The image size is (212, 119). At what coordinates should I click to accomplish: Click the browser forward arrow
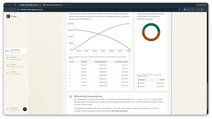click(10, 10)
